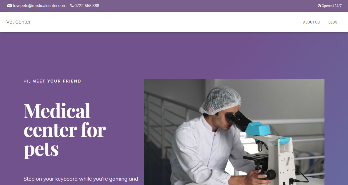Viewport: 348px width, 185px height.
Task: Select the 0722 555 888 phone number
Action: pyautogui.click(x=87, y=6)
